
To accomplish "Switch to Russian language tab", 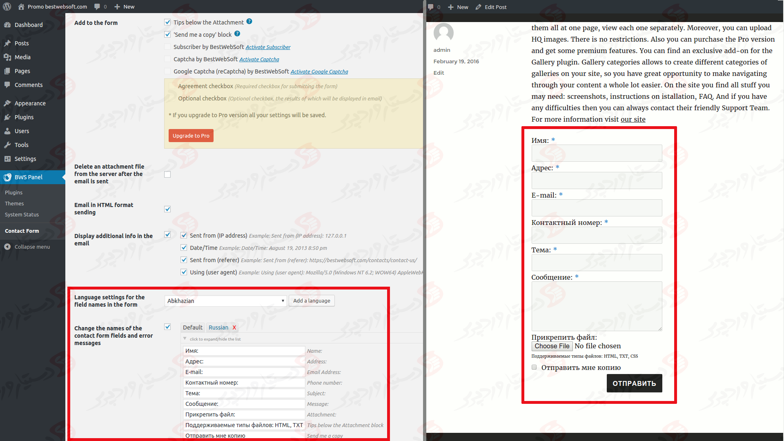I will point(218,327).
